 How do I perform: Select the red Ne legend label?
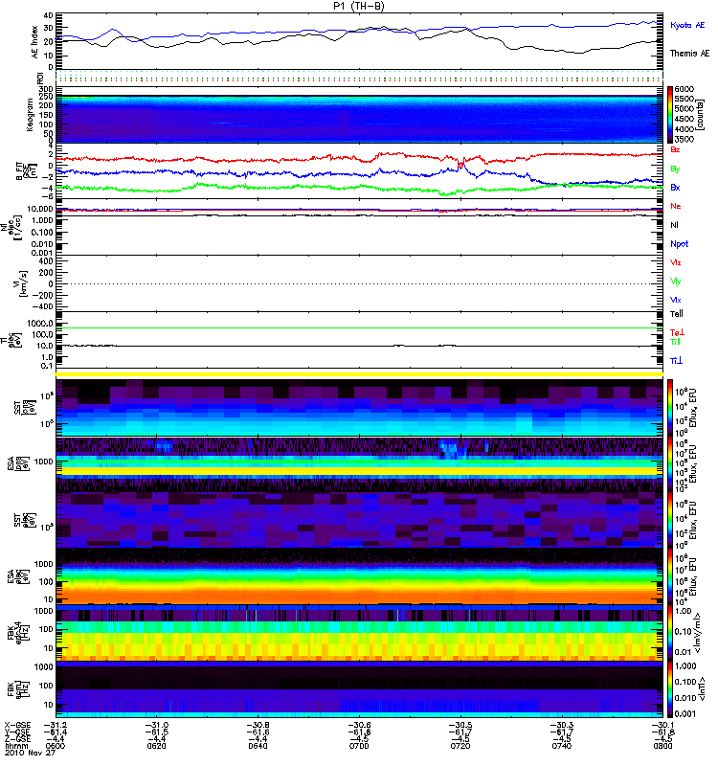coord(676,206)
